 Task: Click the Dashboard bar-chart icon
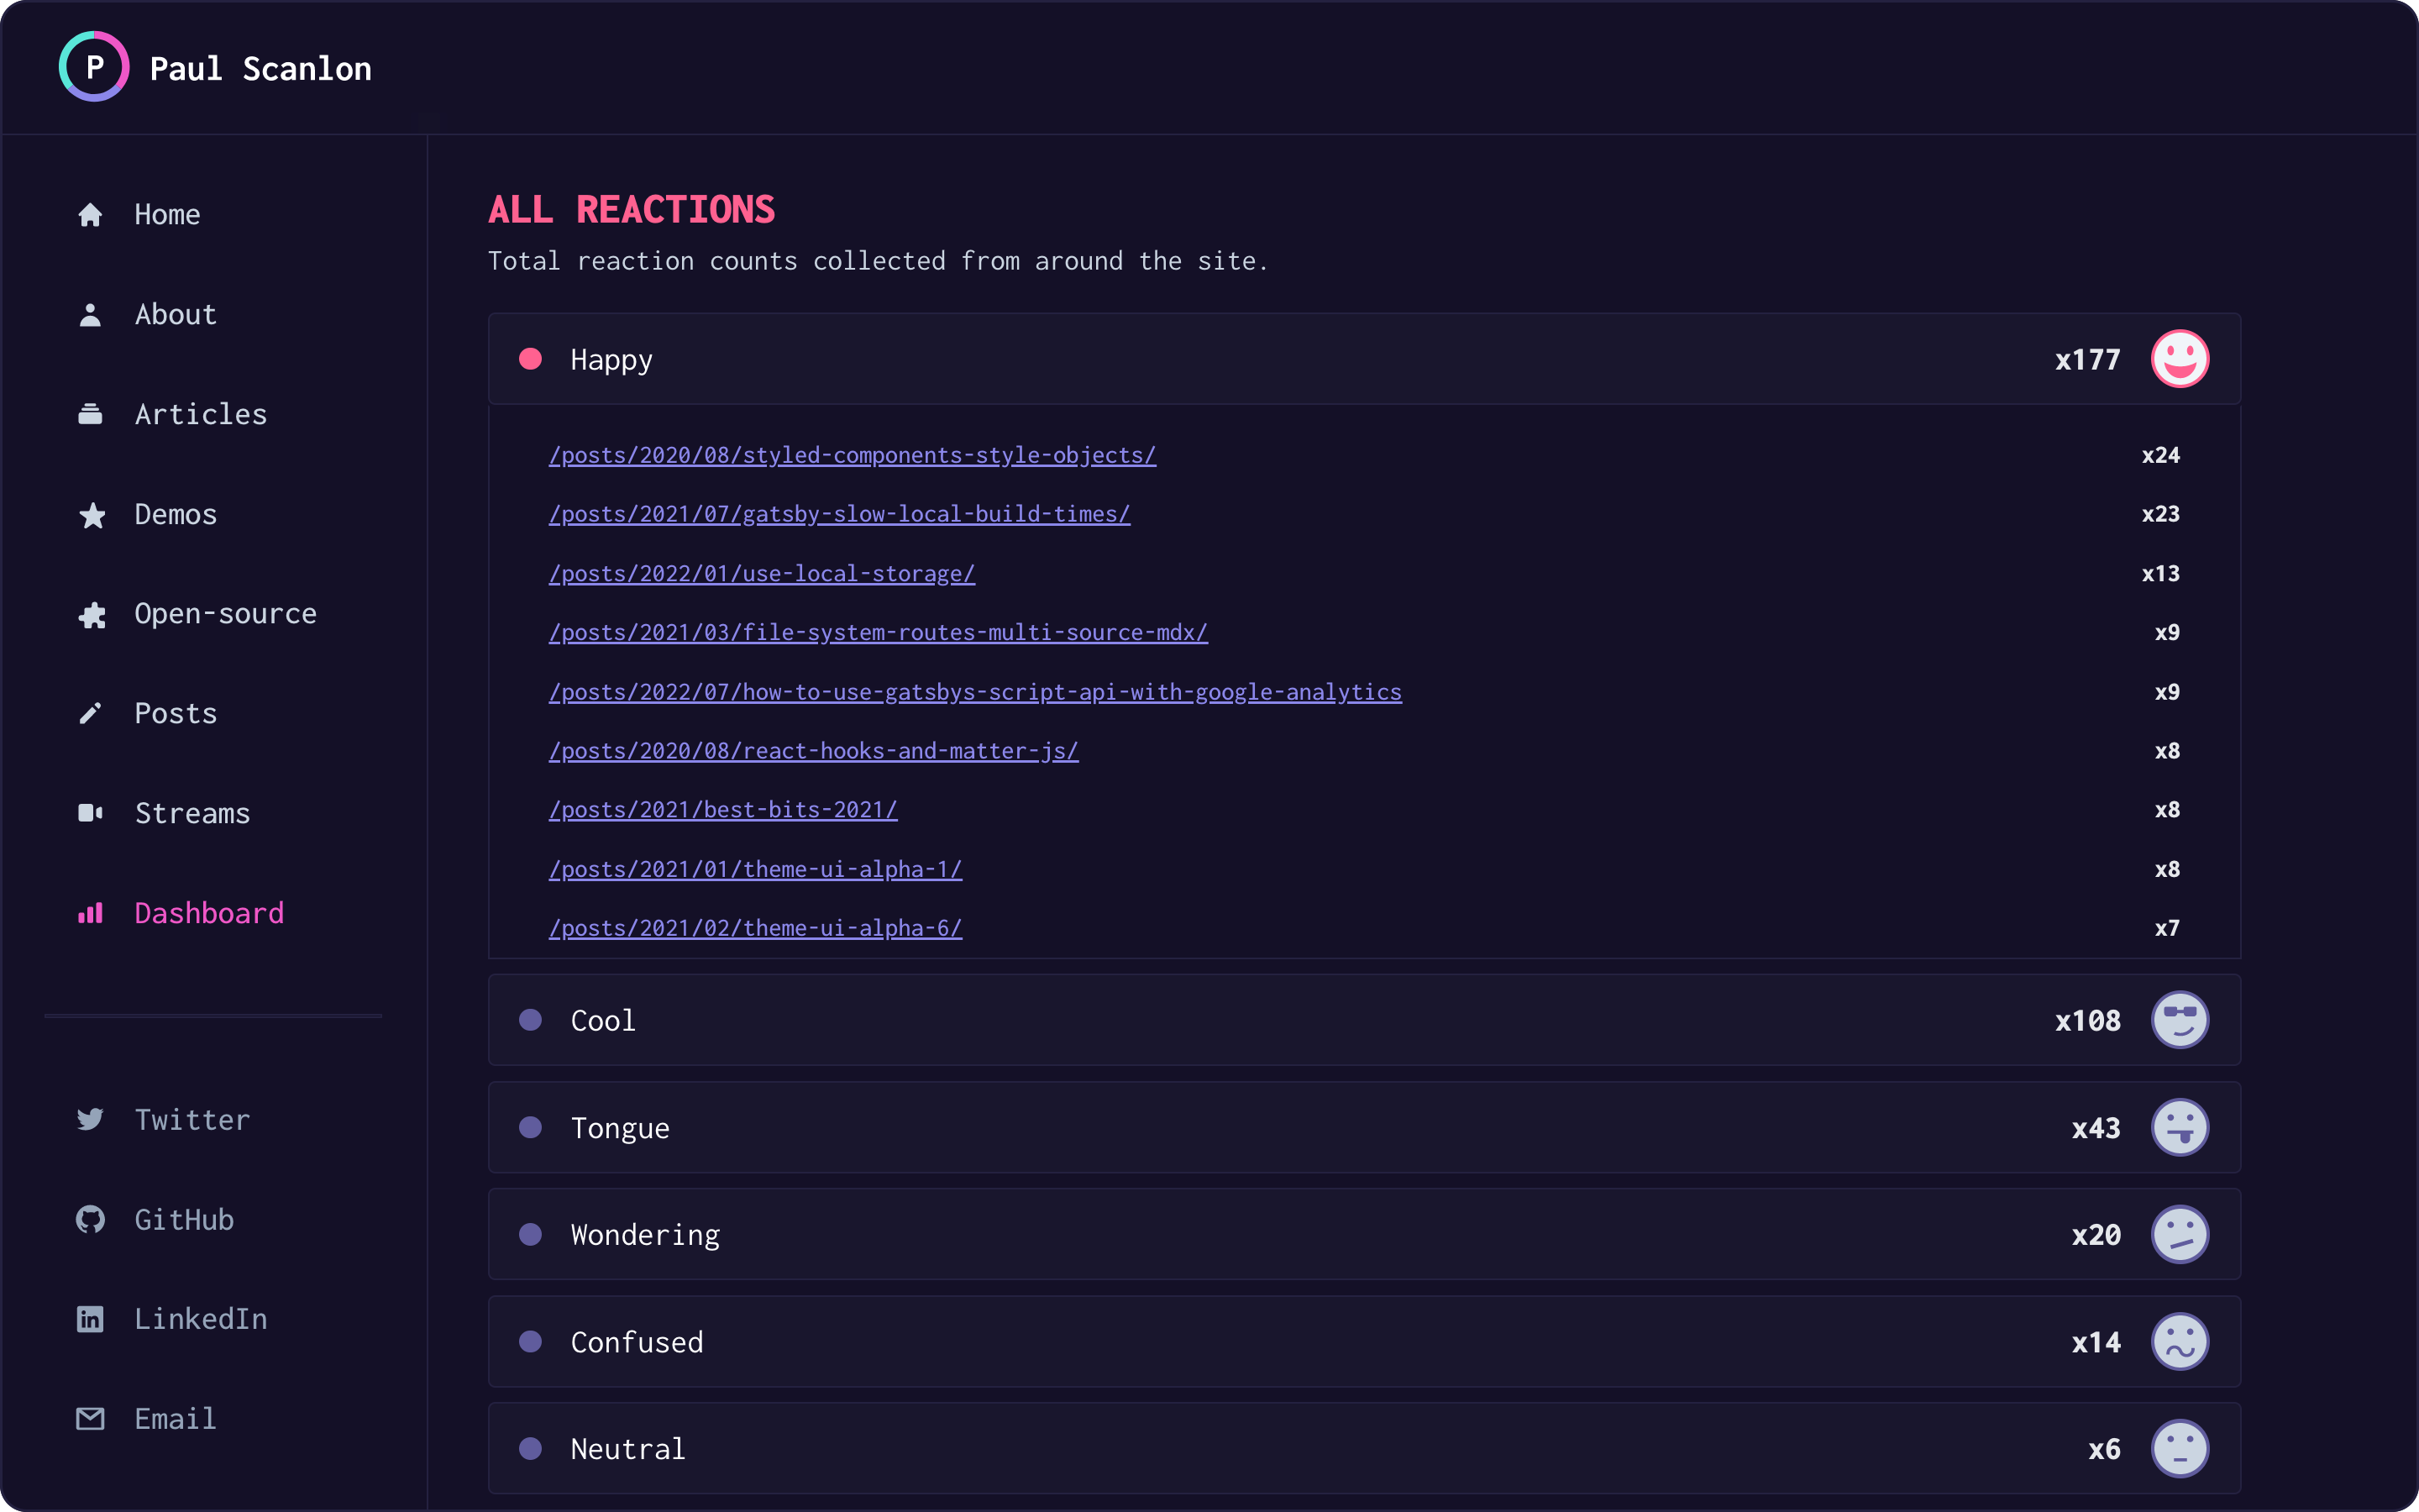click(91, 913)
